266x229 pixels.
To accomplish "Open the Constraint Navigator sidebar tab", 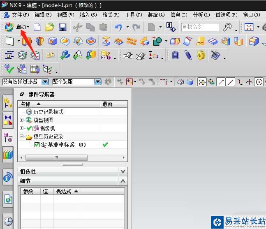I will [x=8, y=120].
